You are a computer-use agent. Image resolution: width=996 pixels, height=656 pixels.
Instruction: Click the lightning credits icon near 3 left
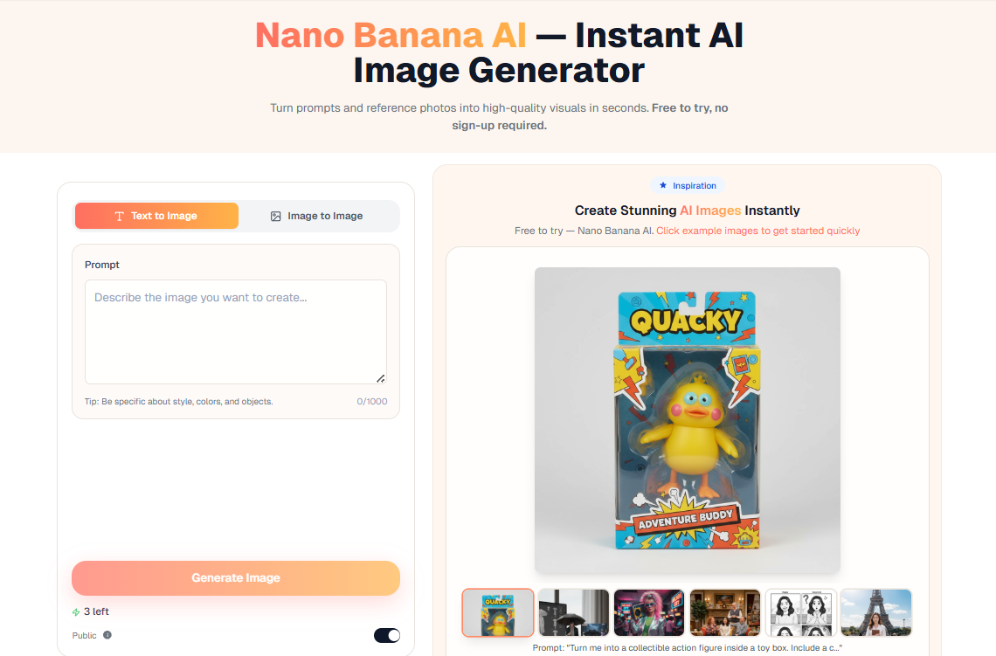click(76, 612)
